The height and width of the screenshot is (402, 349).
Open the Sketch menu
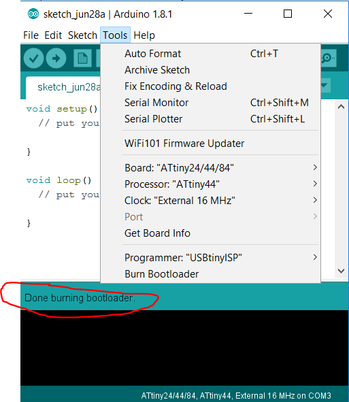82,35
